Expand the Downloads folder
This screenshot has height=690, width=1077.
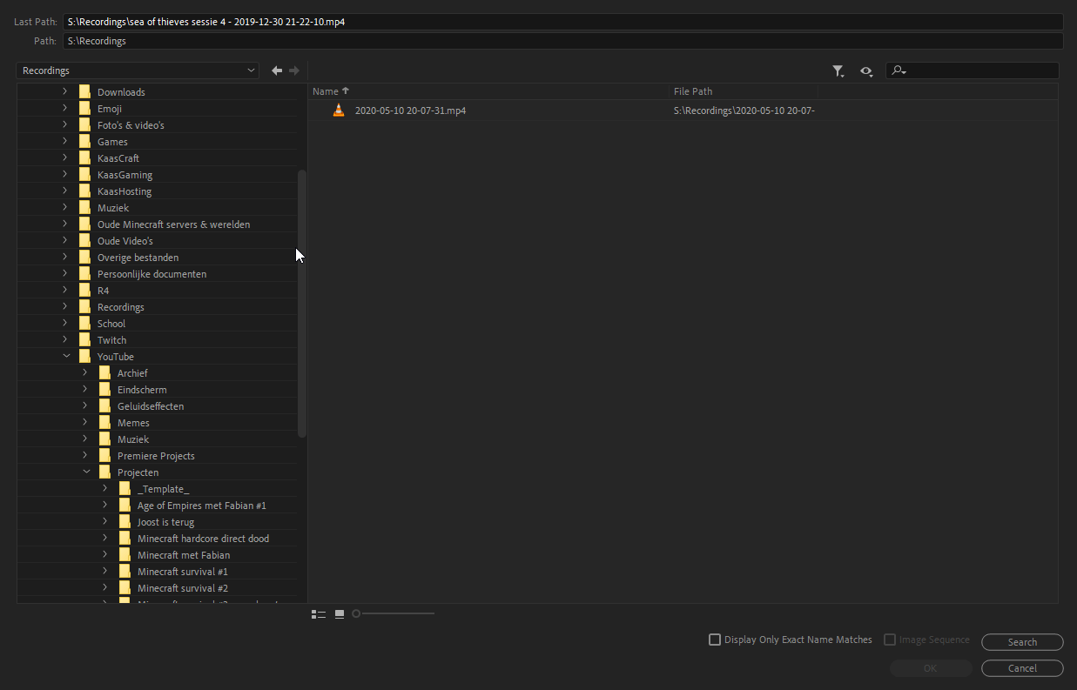64,92
